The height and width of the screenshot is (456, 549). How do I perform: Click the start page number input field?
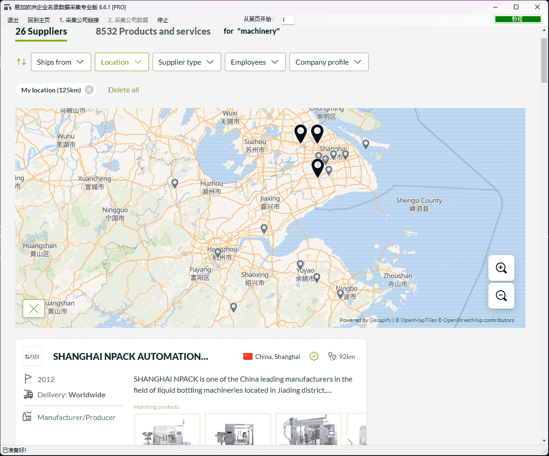288,19
